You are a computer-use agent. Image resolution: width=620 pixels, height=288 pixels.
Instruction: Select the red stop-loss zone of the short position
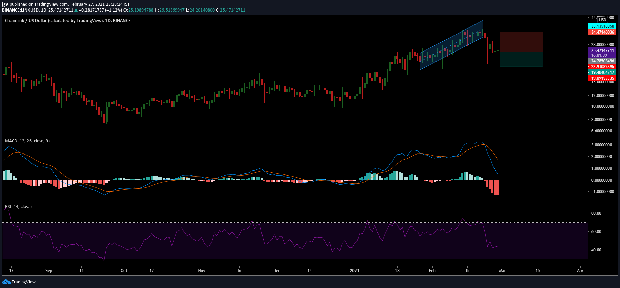coord(521,42)
